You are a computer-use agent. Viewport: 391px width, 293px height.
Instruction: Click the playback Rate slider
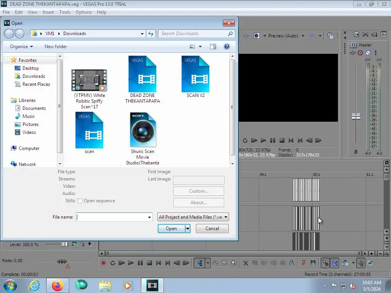(62, 261)
